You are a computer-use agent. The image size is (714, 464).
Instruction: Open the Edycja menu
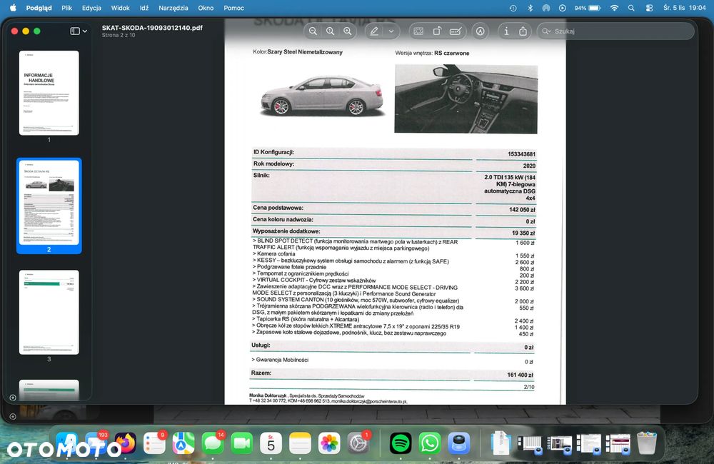tap(91, 8)
